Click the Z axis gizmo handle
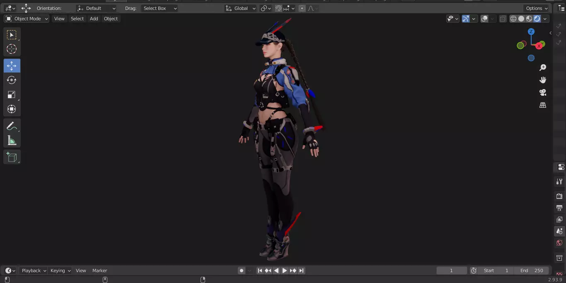The width and height of the screenshot is (566, 283). [x=531, y=31]
